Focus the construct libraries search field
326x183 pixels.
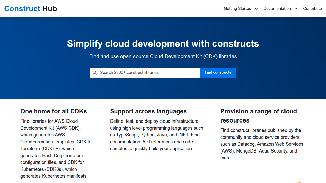point(145,73)
